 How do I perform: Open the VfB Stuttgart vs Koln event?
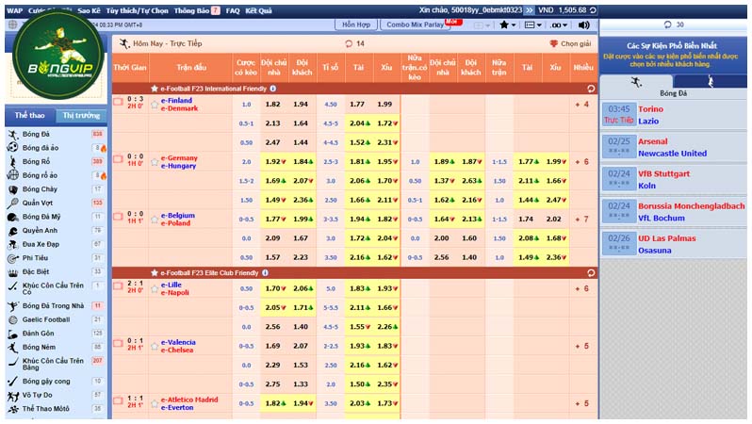(675, 179)
